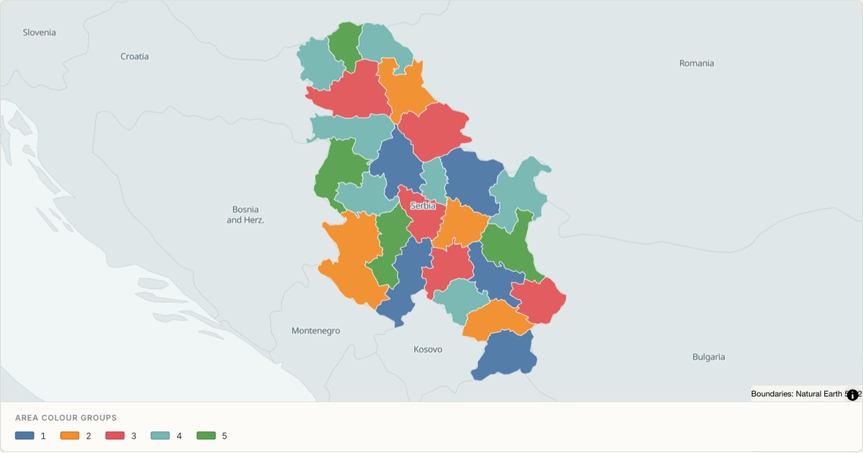Click the 'Kosovo' country label
863x453 pixels.
point(428,349)
